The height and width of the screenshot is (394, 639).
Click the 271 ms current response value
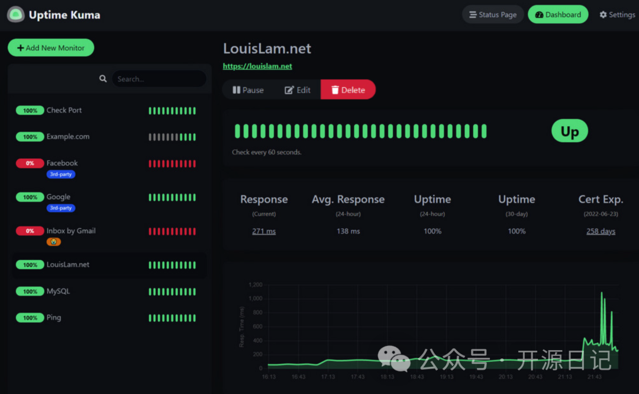264,231
